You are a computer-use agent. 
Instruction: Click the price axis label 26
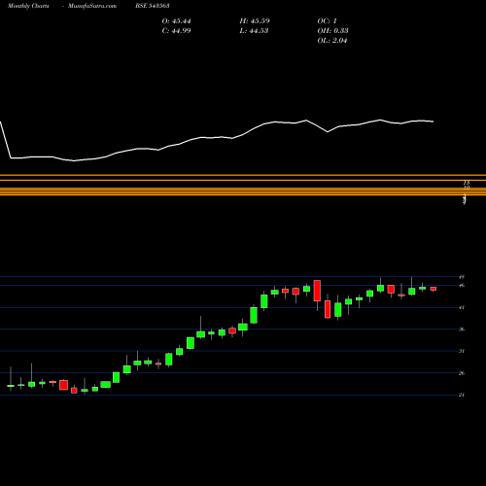[x=462, y=373]
